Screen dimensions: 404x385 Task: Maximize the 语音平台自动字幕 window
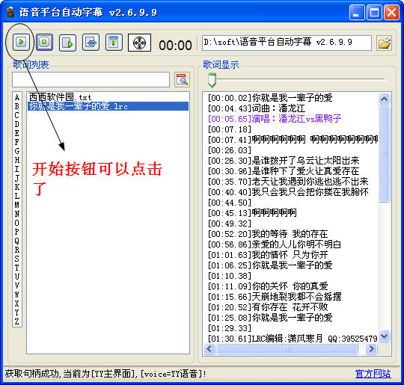(374, 12)
